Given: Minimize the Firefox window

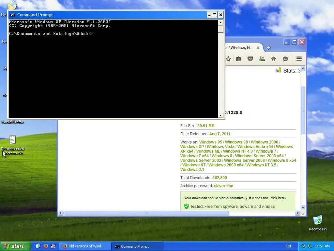Looking at the screenshot, I should point(286,42).
